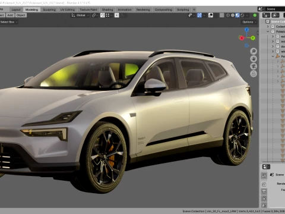The height and width of the screenshot is (214, 285).
Task: Open the Animation workspace tab
Action: click(x=125, y=10)
